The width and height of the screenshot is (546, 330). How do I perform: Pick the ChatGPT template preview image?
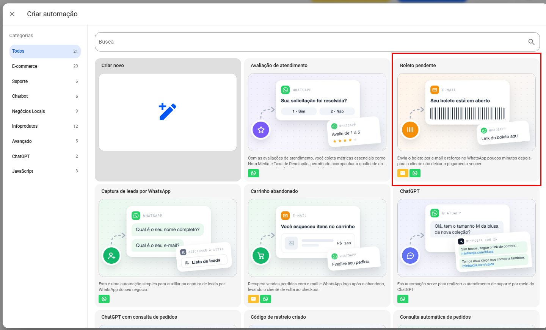pos(466,238)
